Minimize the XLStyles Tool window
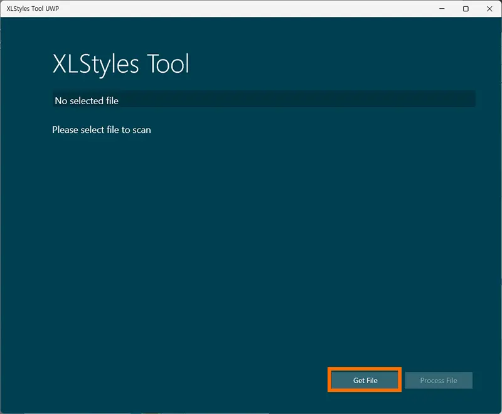 point(441,9)
